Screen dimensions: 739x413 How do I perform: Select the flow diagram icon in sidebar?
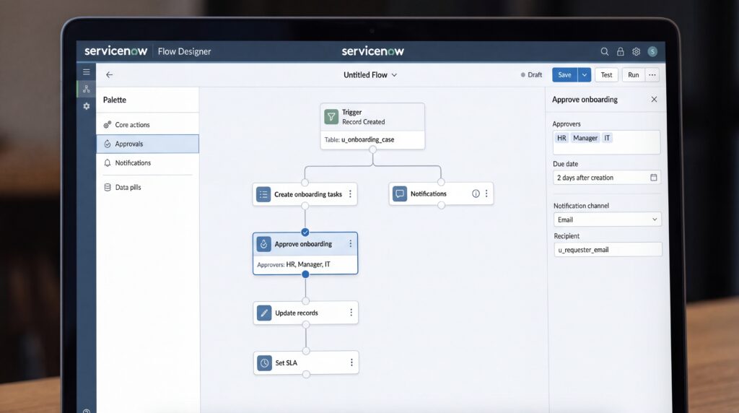point(87,89)
